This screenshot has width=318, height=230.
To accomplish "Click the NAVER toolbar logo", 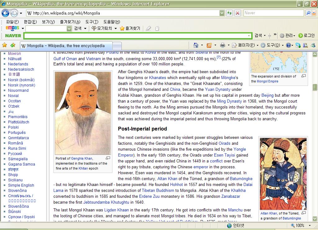I will pyautogui.click(x=13, y=36).
